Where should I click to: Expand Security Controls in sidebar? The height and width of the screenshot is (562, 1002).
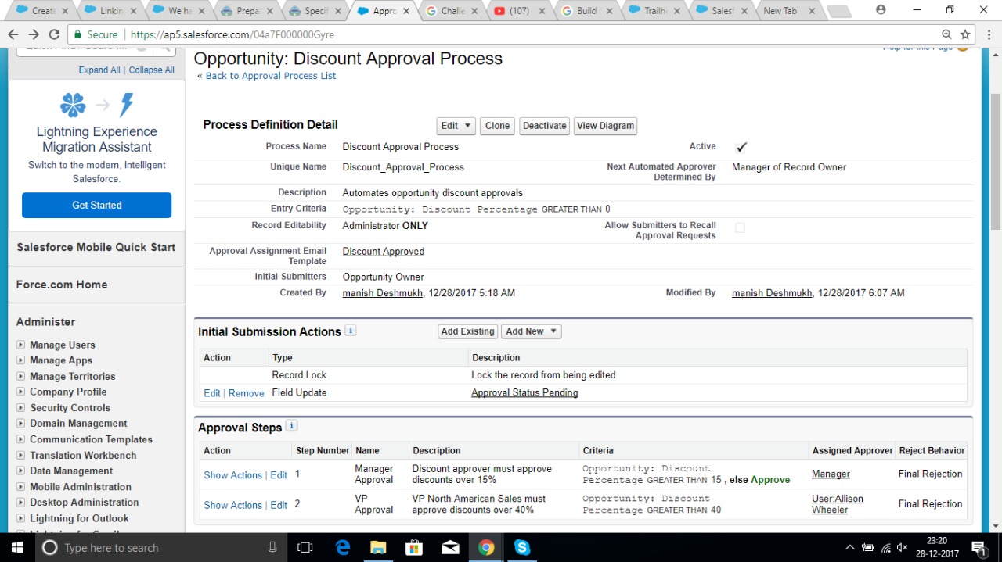click(x=21, y=408)
